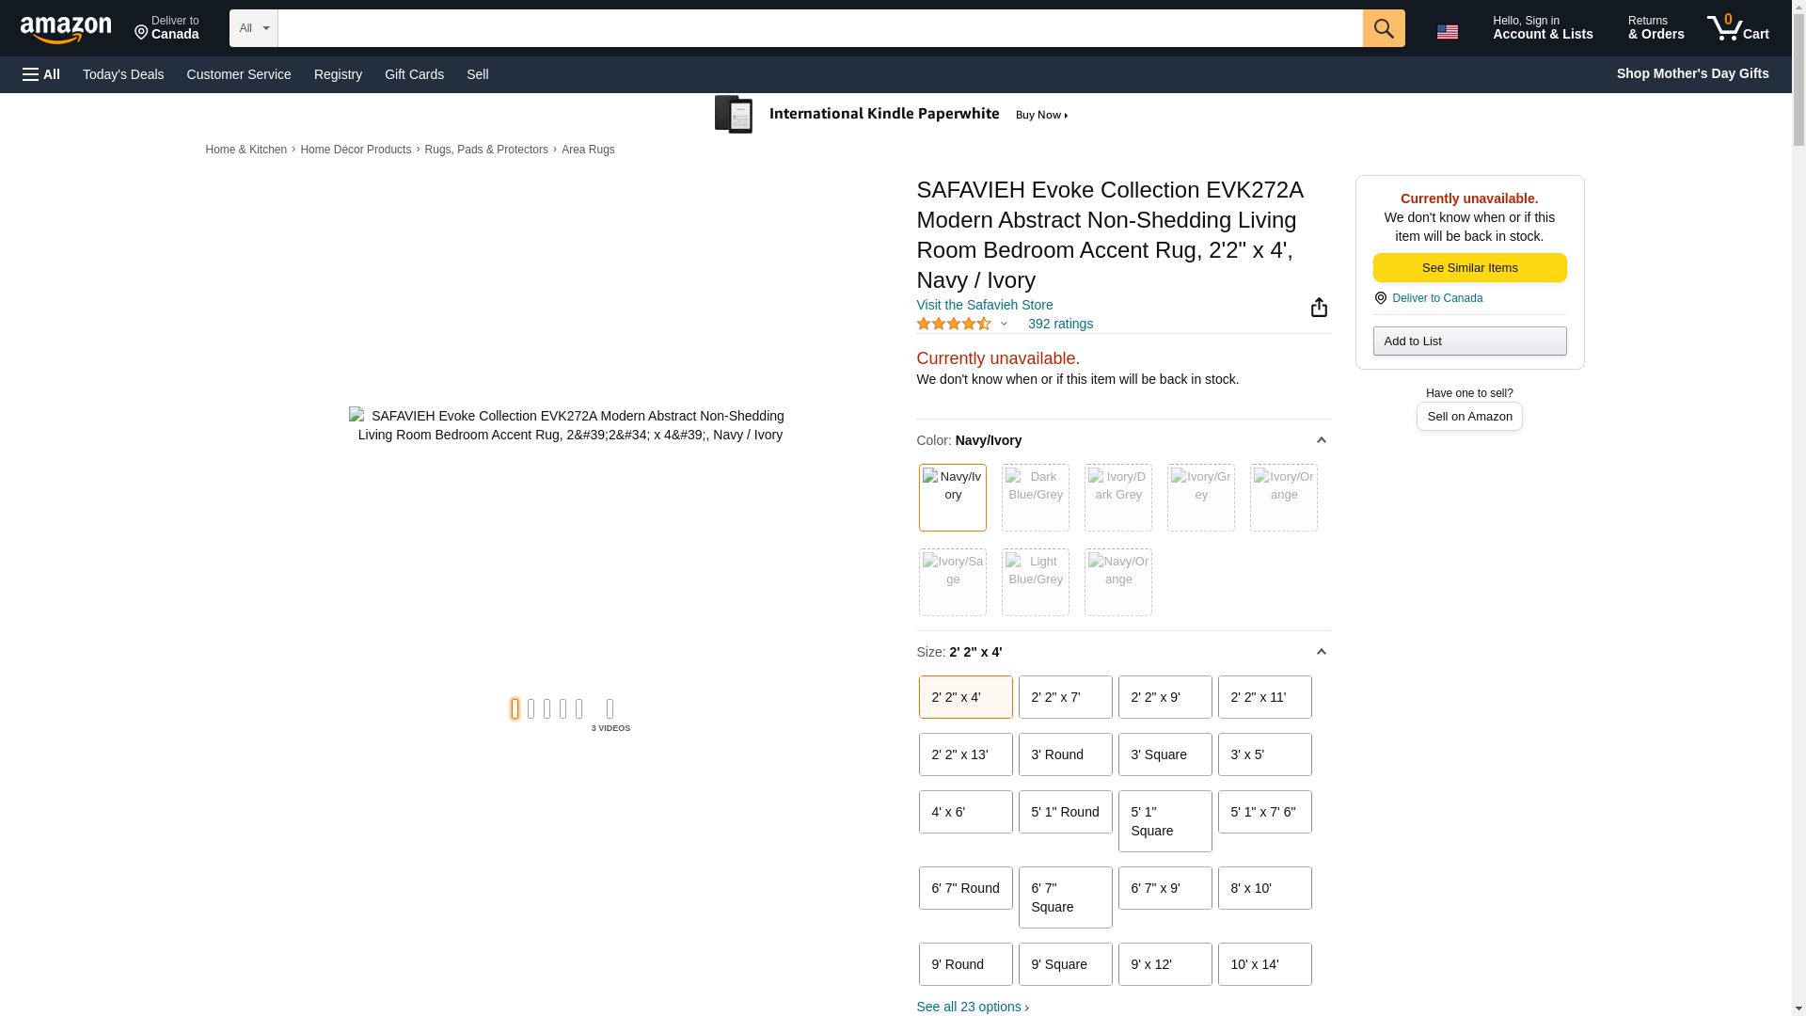Open the All hamburger menu
The image size is (1806, 1016).
(41, 74)
